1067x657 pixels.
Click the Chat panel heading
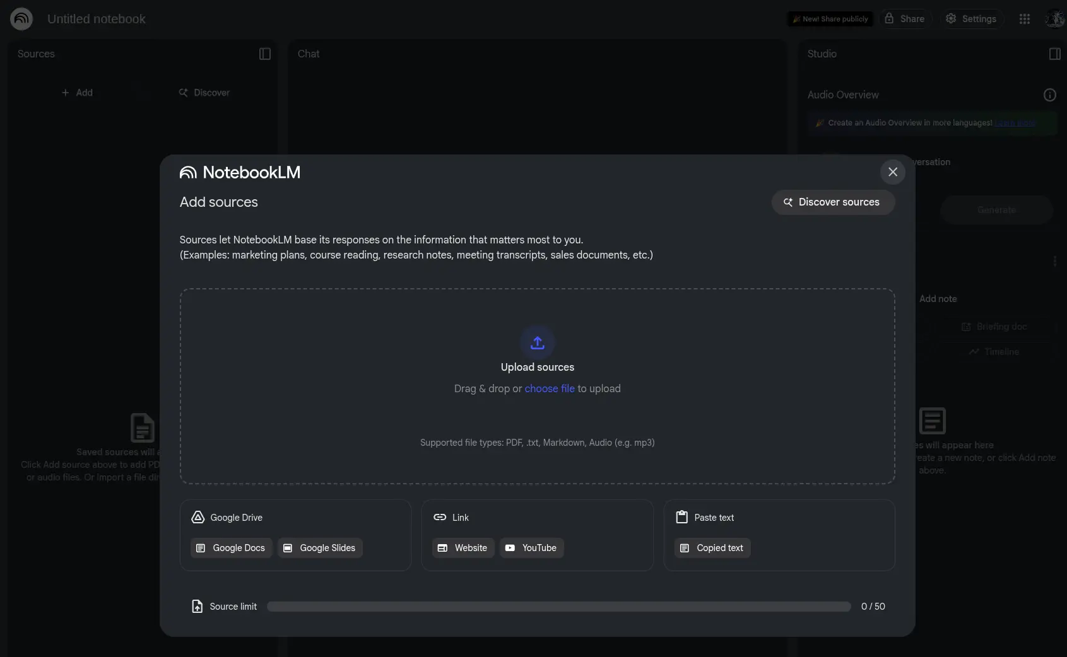click(309, 54)
